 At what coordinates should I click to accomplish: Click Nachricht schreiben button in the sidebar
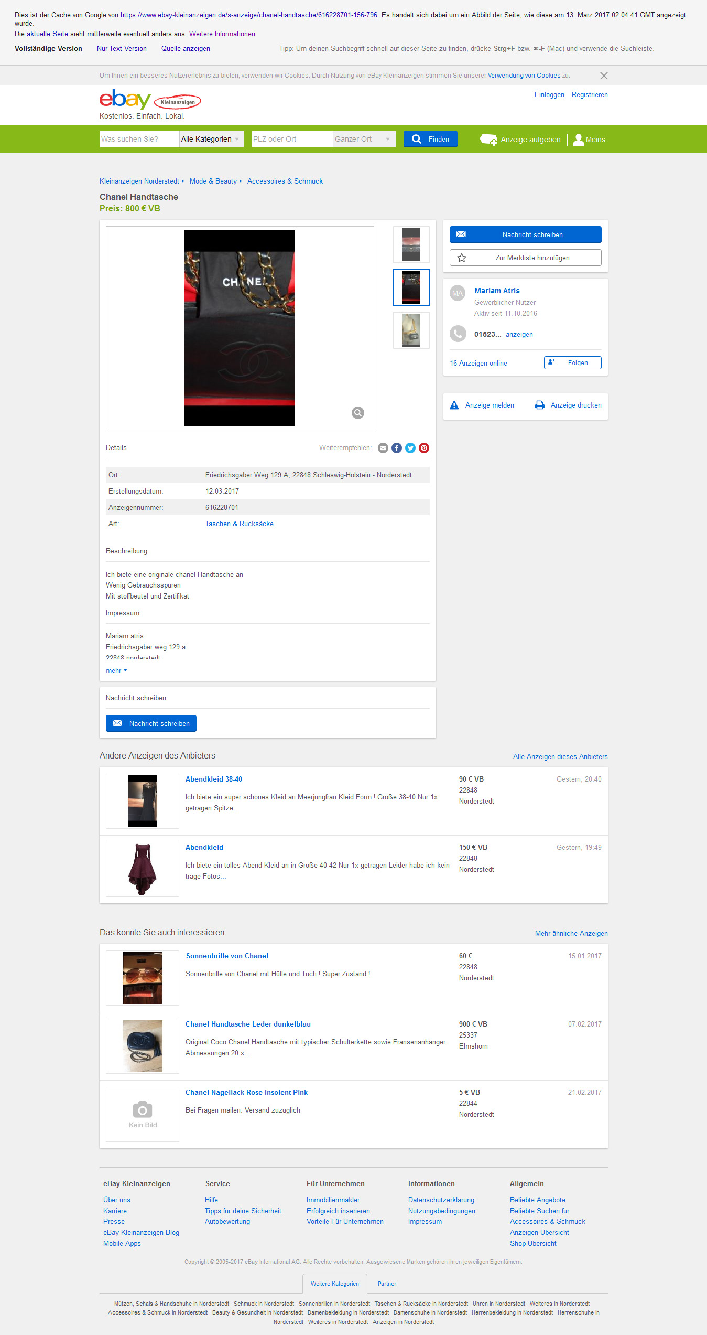coord(525,234)
